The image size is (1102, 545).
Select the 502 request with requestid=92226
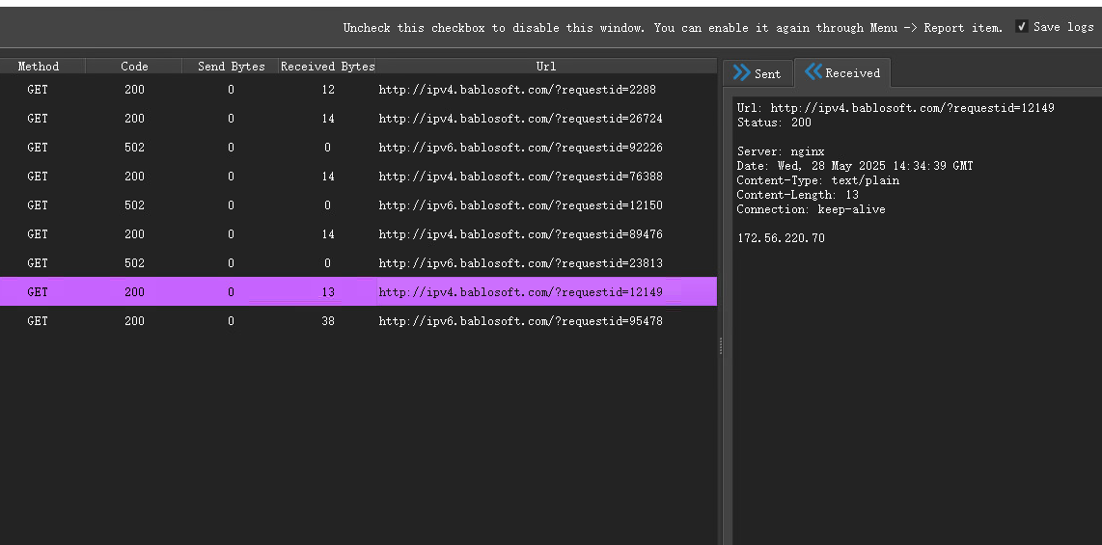pos(520,148)
